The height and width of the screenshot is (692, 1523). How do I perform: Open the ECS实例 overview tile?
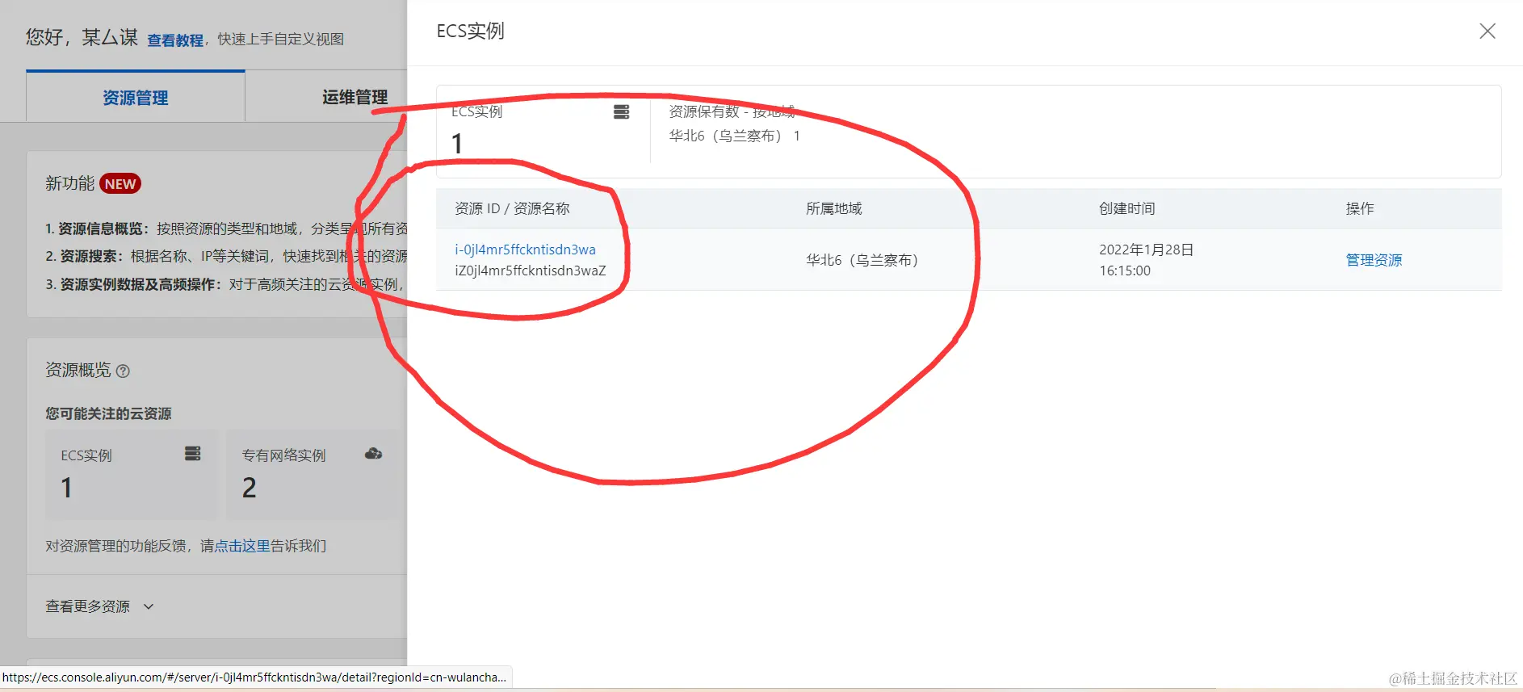pyautogui.click(x=131, y=474)
